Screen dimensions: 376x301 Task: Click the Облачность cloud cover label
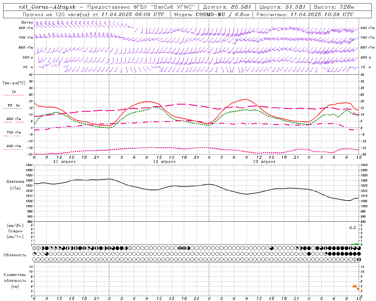coord(15,255)
